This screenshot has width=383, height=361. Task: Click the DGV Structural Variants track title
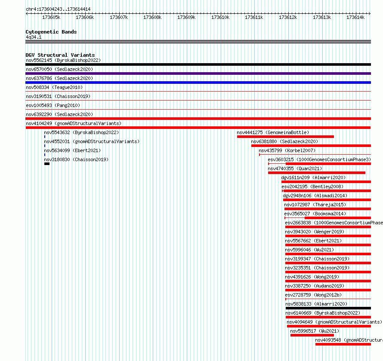[x=60, y=55]
